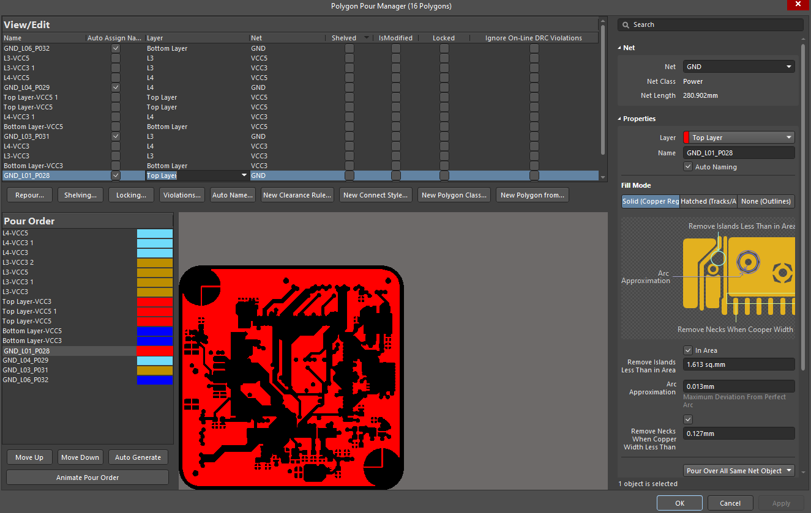Click the blue color swatch beside GND_L06_P032

pos(155,380)
